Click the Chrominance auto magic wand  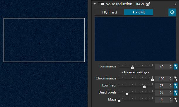pyautogui.click(x=175, y=79)
